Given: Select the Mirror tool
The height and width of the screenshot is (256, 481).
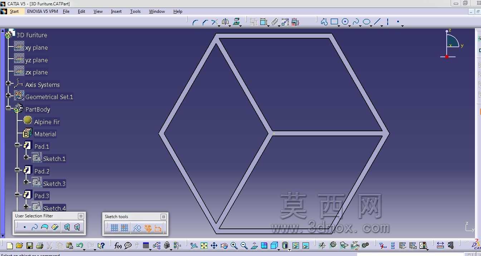Looking at the screenshot, I should point(225,22).
